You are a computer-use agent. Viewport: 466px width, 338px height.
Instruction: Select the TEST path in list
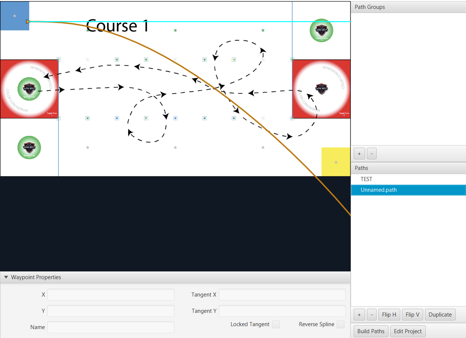coord(408,179)
